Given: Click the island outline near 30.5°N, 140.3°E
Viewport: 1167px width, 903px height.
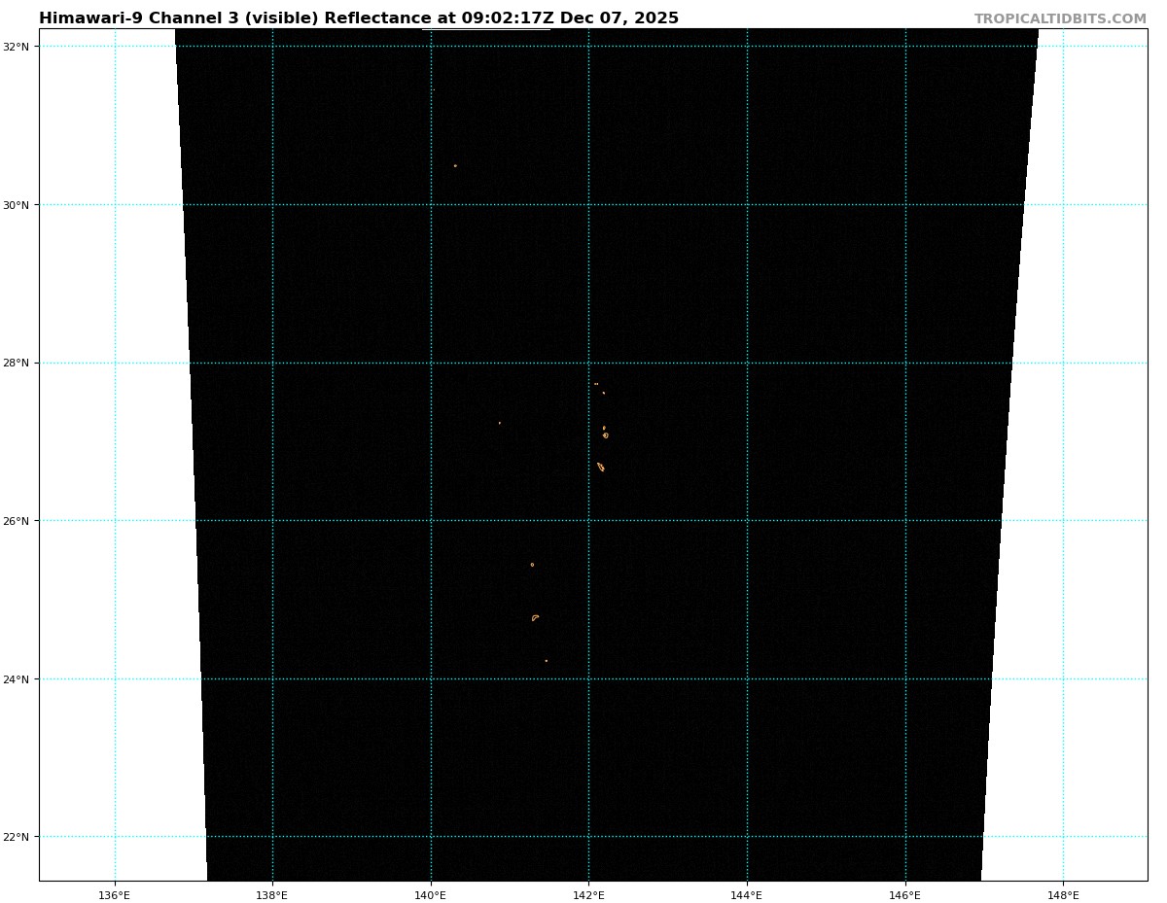Looking at the screenshot, I should (455, 166).
